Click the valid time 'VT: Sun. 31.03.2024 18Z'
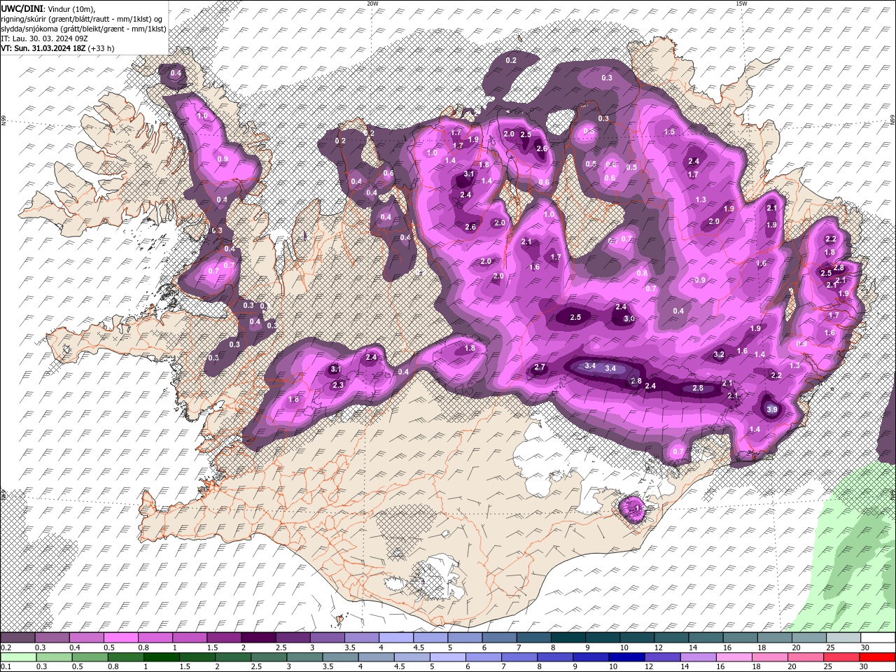The image size is (896, 672). (x=43, y=48)
